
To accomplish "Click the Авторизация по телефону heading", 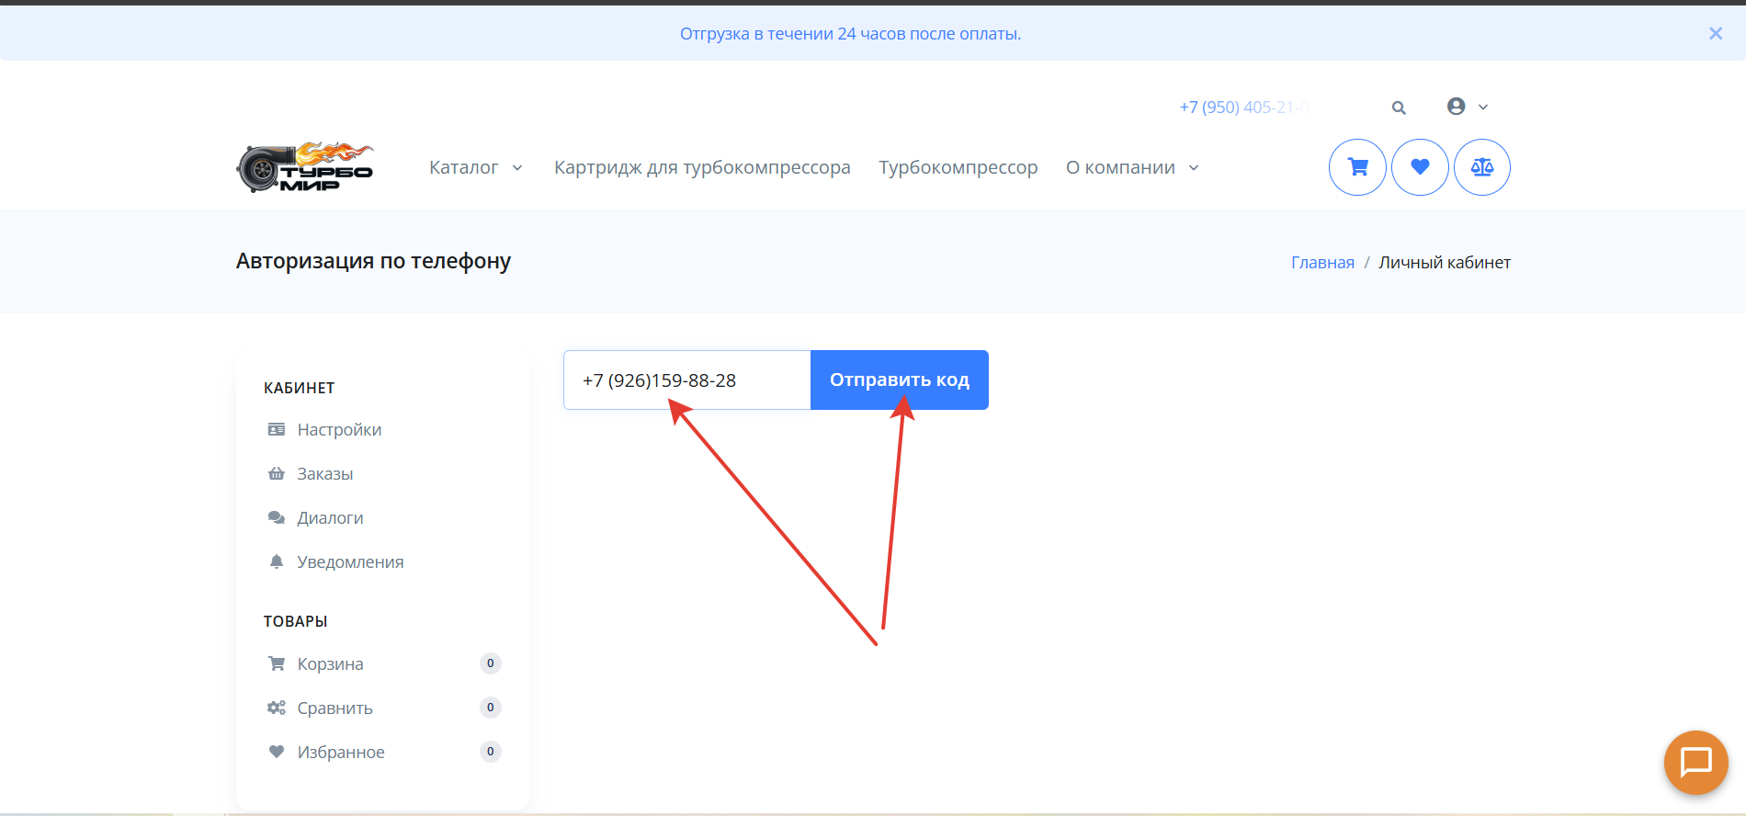I will point(373,261).
